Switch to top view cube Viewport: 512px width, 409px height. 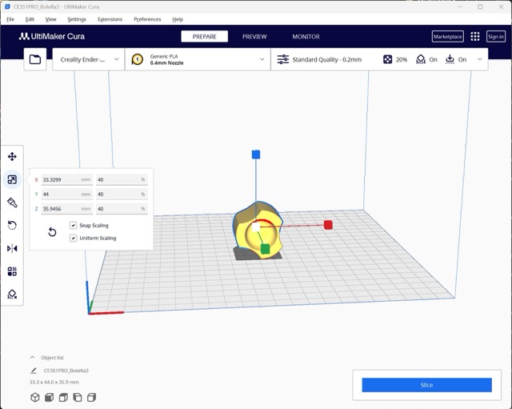[x=63, y=397]
